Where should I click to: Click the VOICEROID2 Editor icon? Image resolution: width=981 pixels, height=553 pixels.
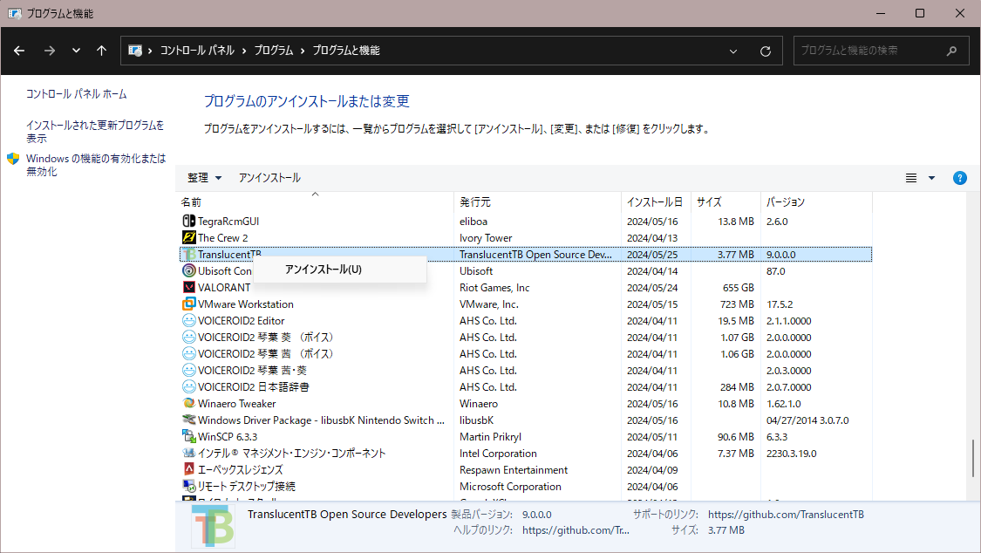pyautogui.click(x=188, y=320)
